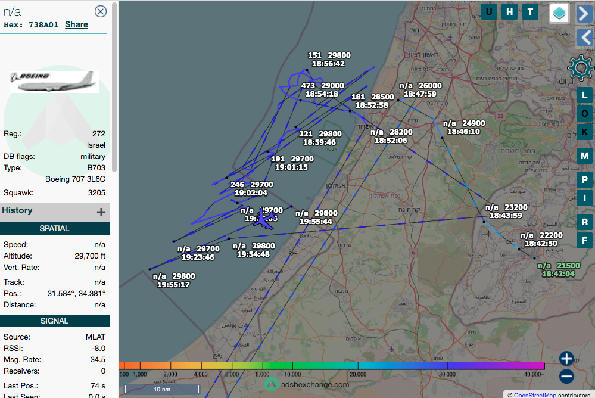
Task: Open the Share link
Action: (x=76, y=24)
